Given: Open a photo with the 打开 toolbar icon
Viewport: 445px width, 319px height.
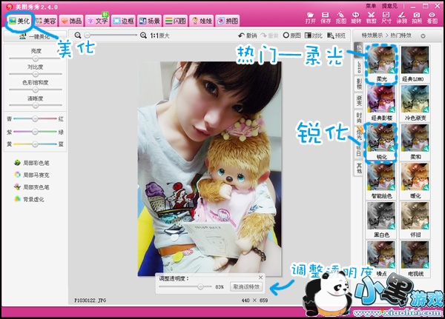Looking at the screenshot, I should pos(311,18).
